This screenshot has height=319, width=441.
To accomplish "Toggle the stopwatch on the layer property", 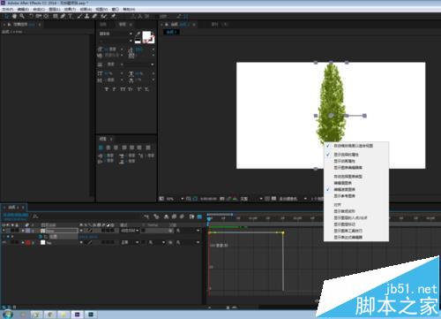I will click(x=41, y=237).
